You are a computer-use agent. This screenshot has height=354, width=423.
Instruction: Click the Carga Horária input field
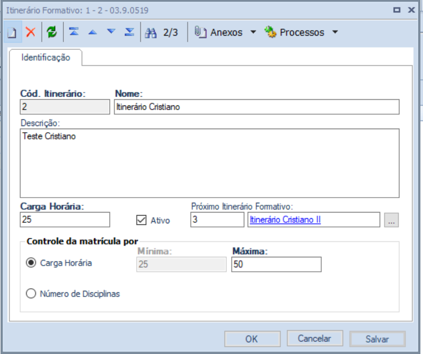[65, 220]
